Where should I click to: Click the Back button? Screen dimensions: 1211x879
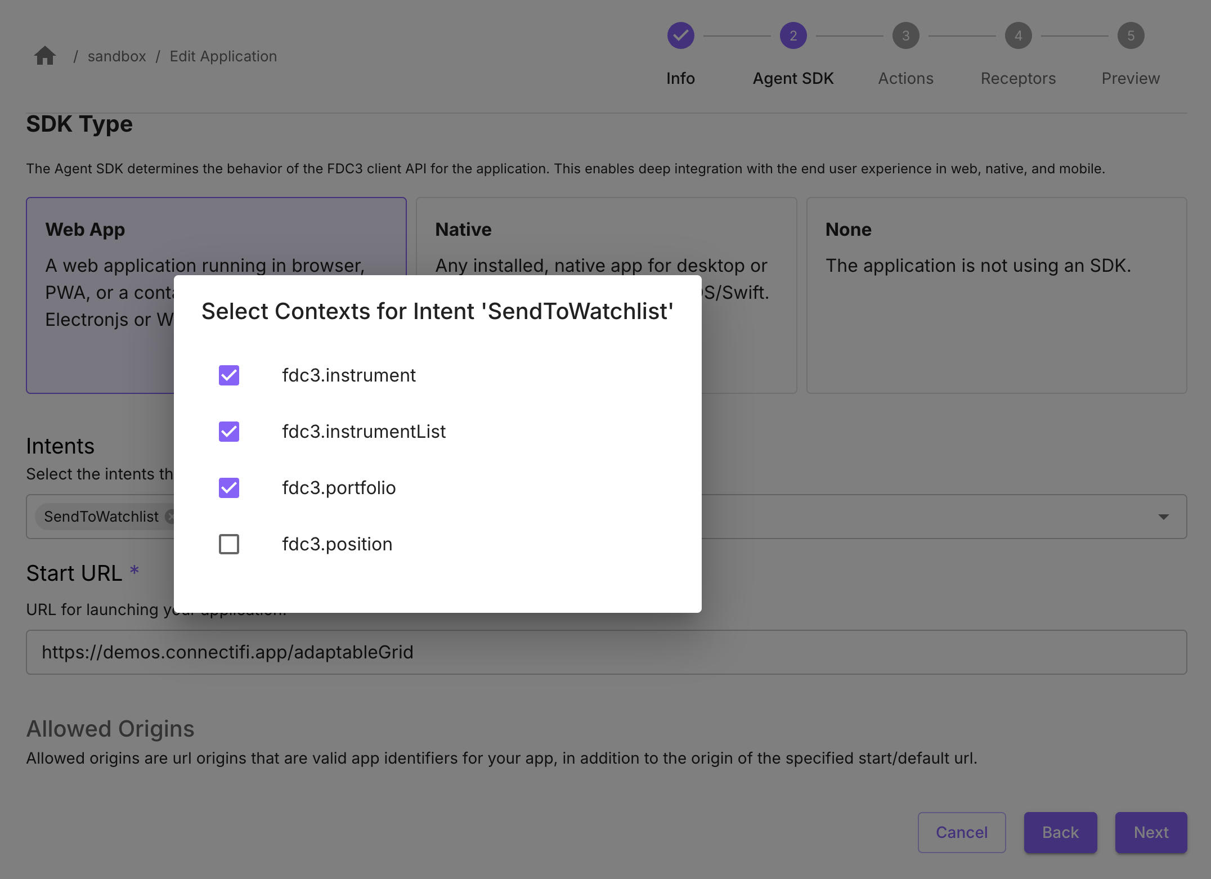(1060, 832)
